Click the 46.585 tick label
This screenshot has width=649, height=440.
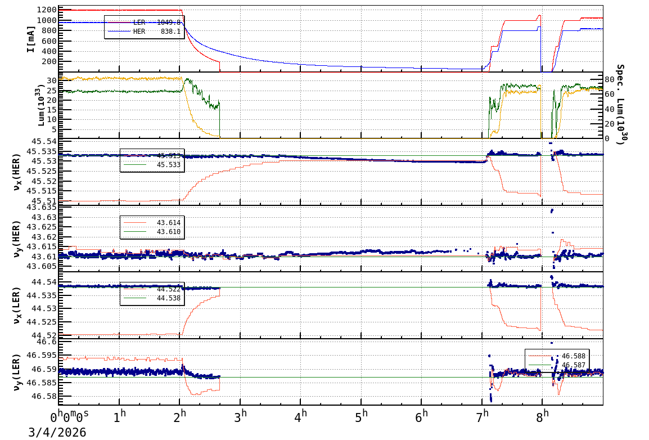click(42, 383)
